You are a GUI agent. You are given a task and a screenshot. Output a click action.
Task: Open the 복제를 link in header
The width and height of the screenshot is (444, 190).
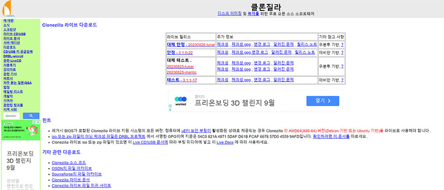(x=253, y=14)
